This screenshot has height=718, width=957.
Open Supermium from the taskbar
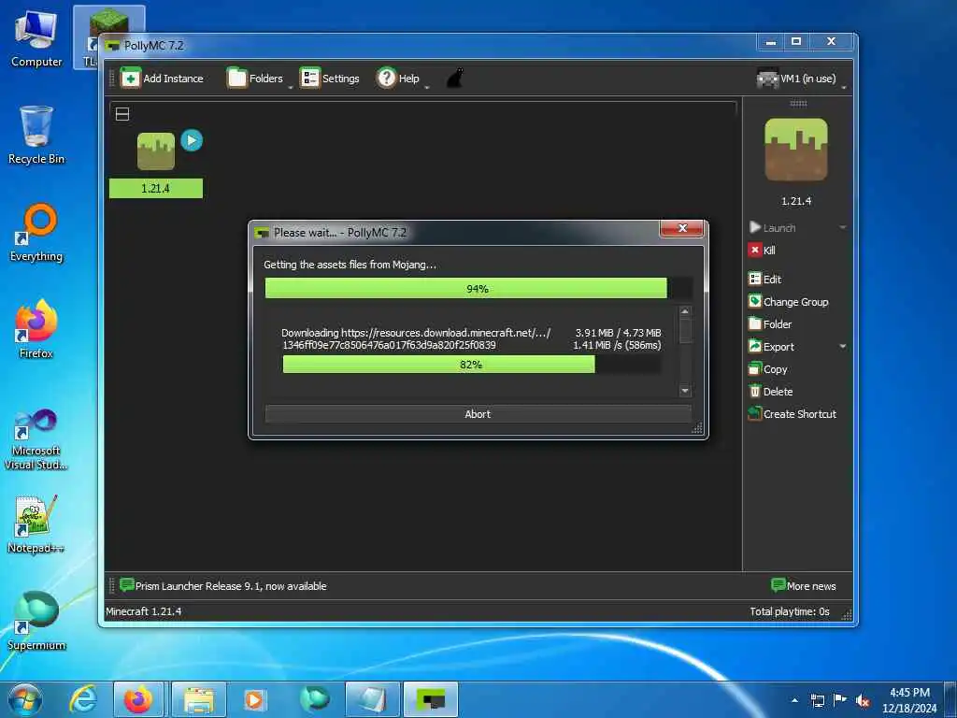point(315,699)
